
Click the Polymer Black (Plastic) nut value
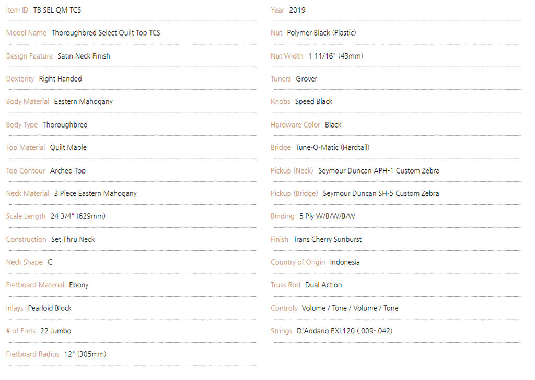(x=321, y=33)
